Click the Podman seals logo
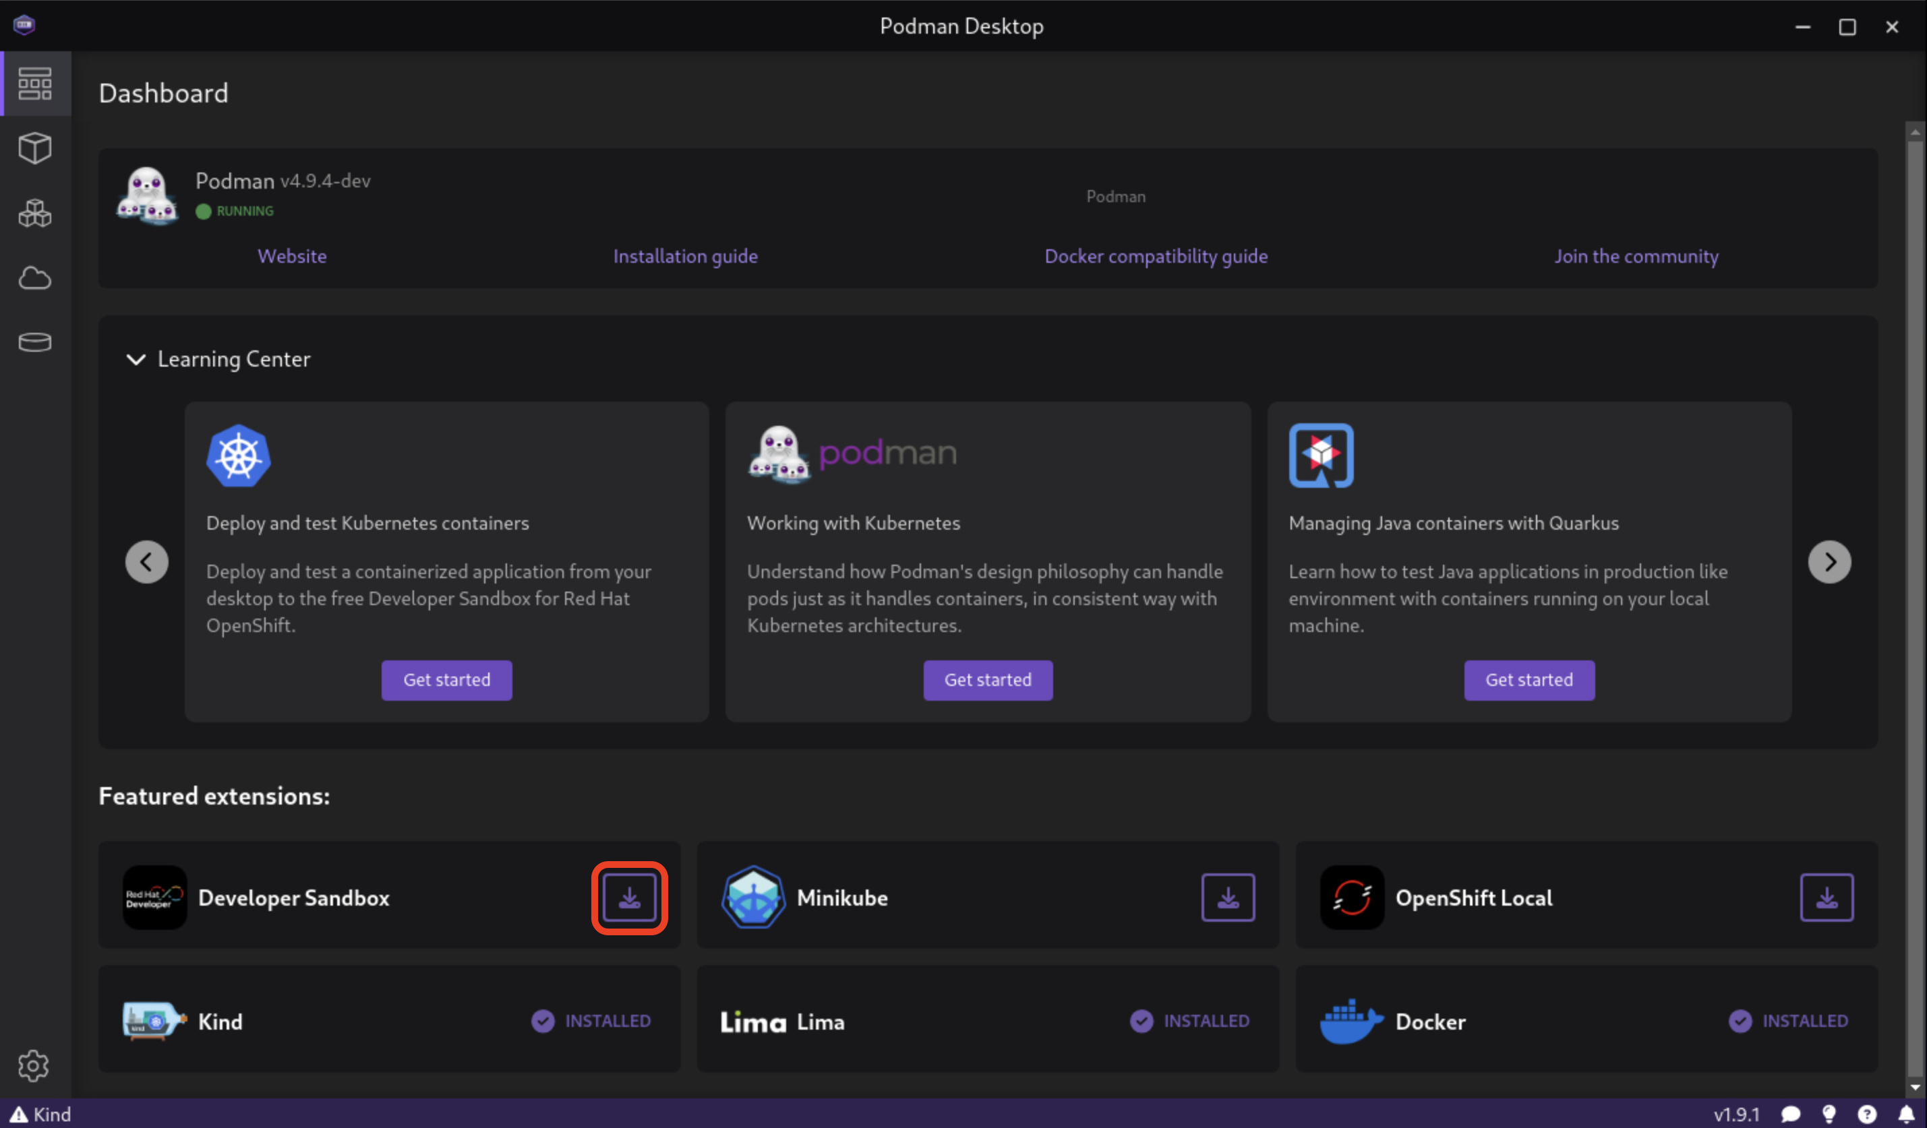 147,195
